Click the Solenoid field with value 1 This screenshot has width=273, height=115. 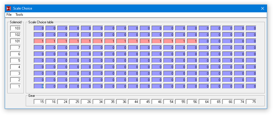pyautogui.click(x=15, y=86)
